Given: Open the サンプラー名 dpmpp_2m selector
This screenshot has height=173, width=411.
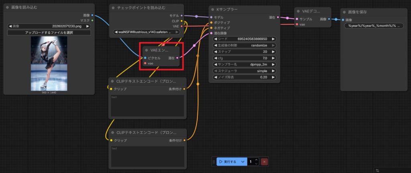Looking at the screenshot, I should pyautogui.click(x=245, y=64).
